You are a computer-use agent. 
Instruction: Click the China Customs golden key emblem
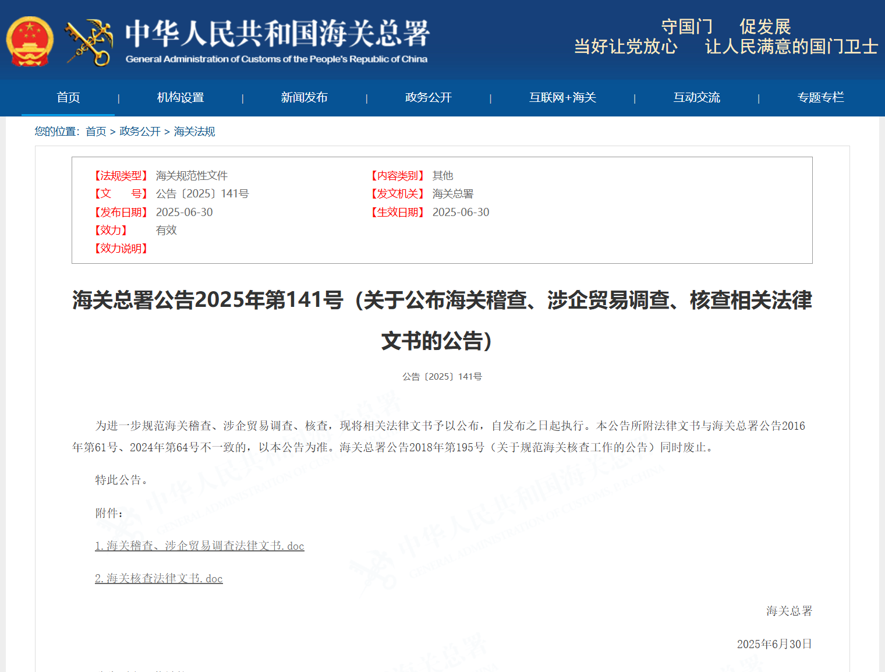click(90, 42)
